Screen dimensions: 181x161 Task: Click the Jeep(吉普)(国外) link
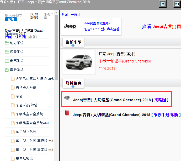(x=97, y=23)
